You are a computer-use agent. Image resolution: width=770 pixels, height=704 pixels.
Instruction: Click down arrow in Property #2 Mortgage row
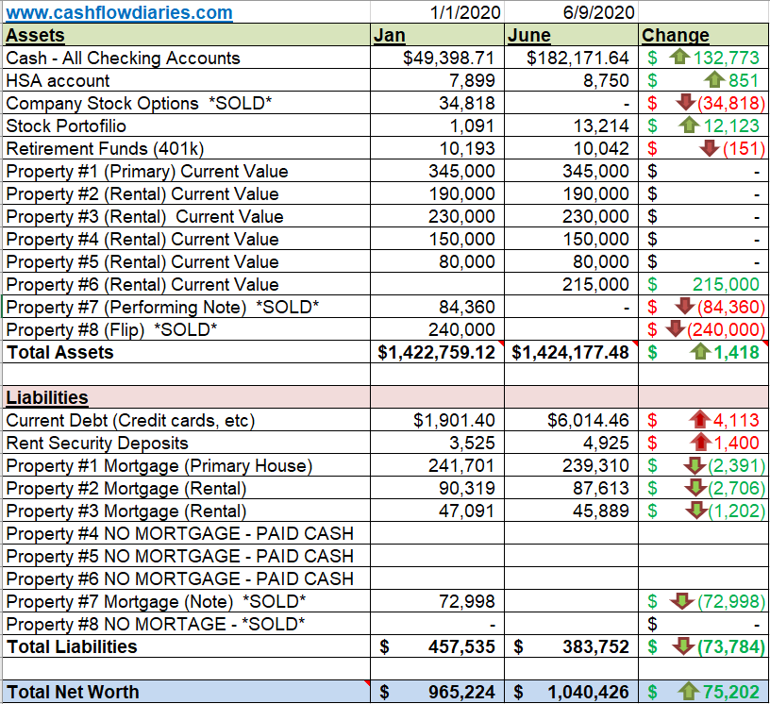(695, 487)
